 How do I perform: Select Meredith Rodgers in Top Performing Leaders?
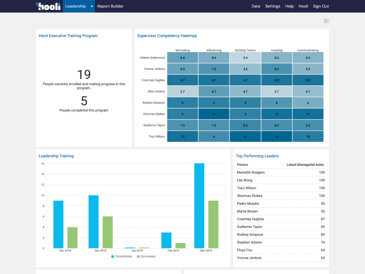(251, 172)
